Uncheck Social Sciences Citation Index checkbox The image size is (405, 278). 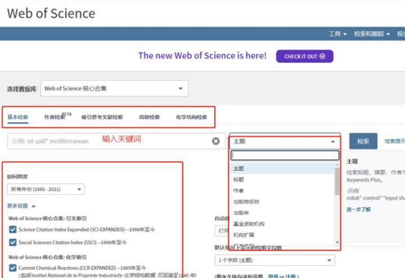12,242
